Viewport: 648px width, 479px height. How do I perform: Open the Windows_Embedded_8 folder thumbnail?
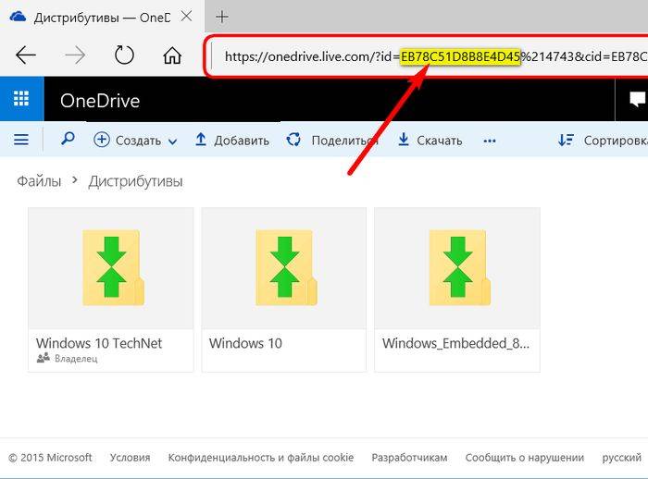(457, 268)
